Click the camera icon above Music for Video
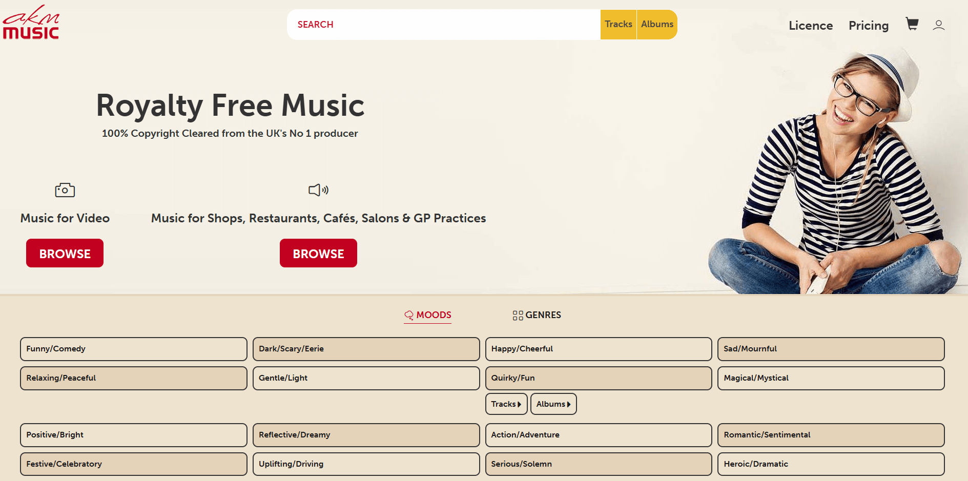Viewport: 968px width, 481px height. click(65, 190)
